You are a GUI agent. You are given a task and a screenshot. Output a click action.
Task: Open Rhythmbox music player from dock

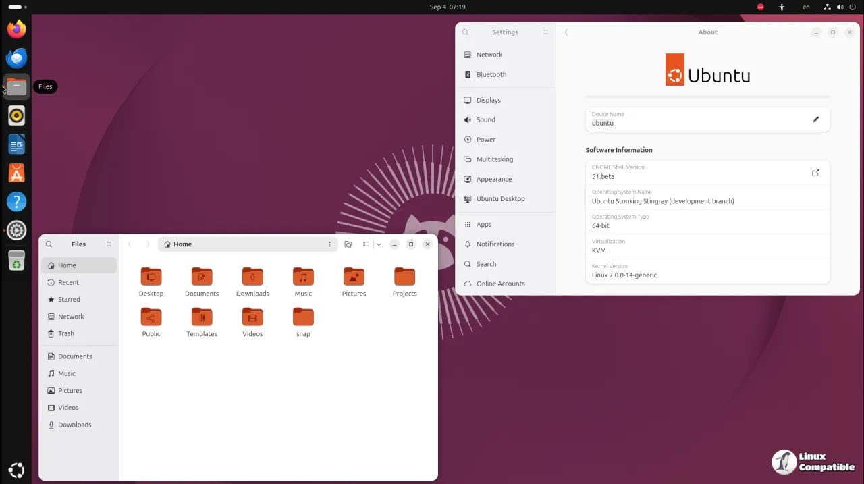tap(16, 115)
